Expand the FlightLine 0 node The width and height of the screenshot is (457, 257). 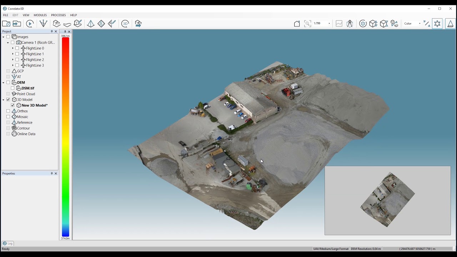[x=12, y=48]
